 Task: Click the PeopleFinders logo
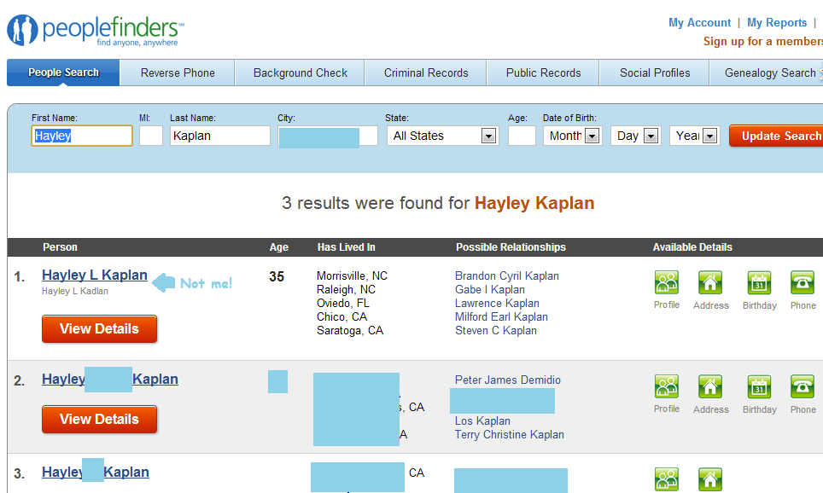[x=96, y=31]
